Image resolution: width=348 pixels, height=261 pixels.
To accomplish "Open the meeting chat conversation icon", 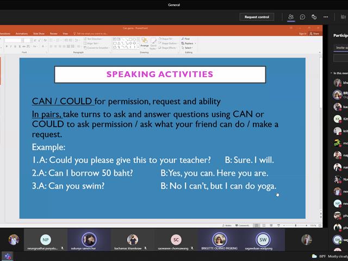I will coord(302,17).
